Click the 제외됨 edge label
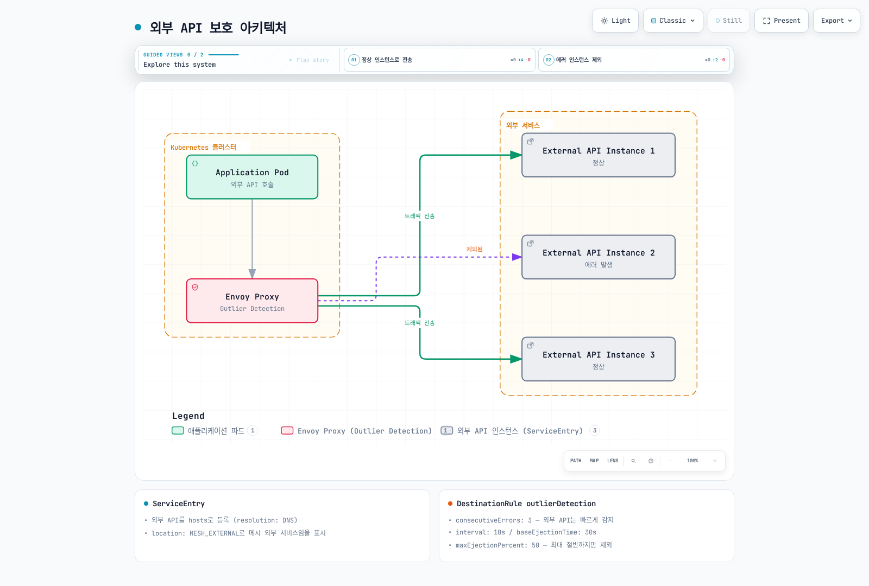Image resolution: width=869 pixels, height=586 pixels. point(475,249)
